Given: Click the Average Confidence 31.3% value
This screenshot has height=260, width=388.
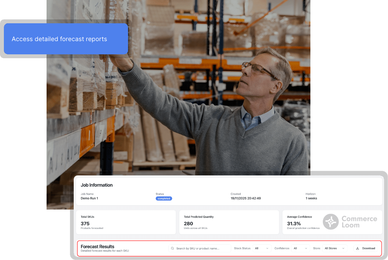Looking at the screenshot, I should 294,224.
